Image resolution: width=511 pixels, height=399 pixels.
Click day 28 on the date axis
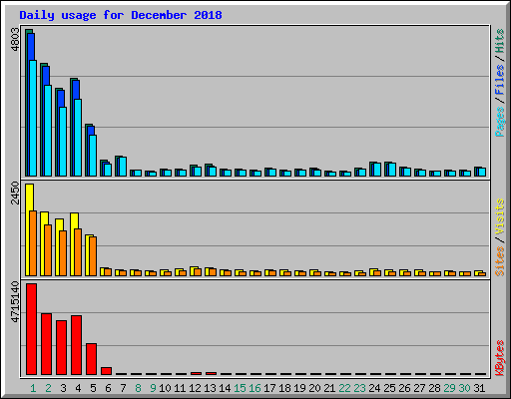pos(434,388)
